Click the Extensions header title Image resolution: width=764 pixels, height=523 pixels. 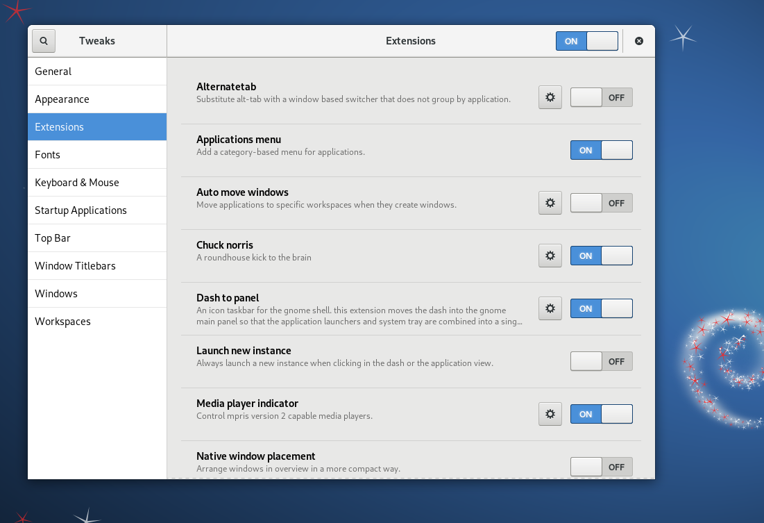tap(411, 41)
